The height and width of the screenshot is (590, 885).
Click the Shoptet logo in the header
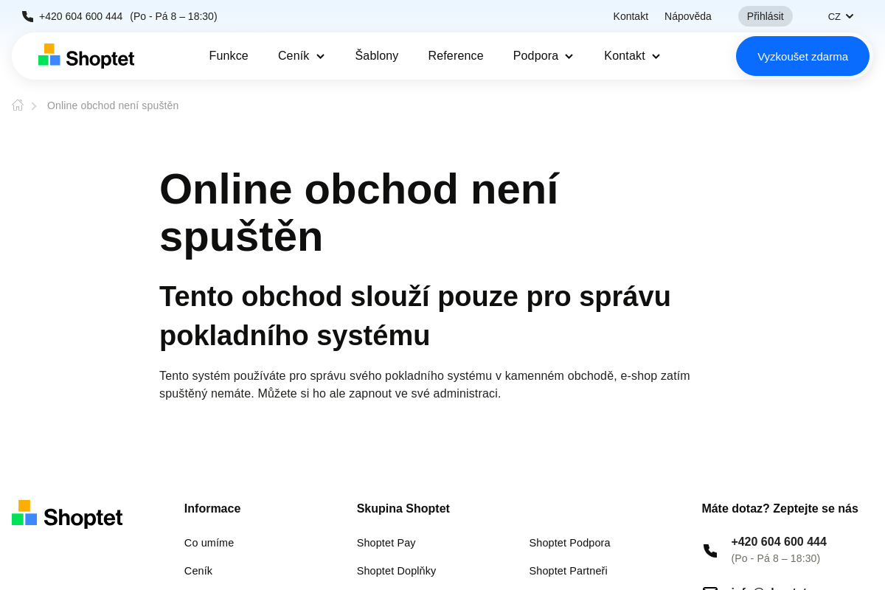(86, 56)
